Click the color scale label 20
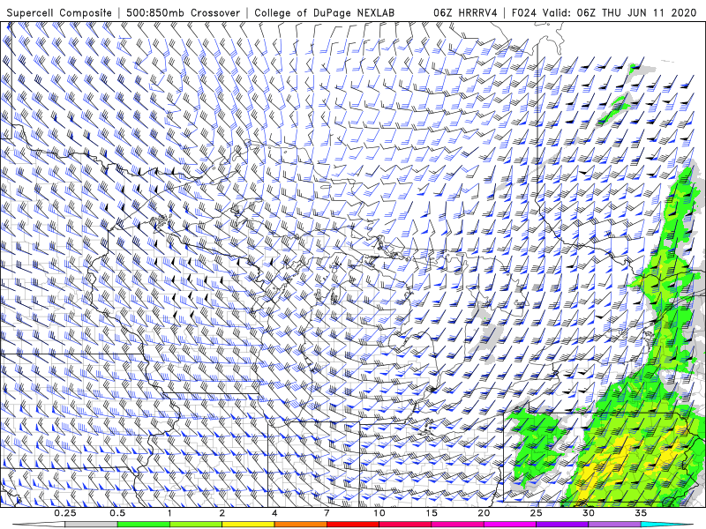The width and height of the screenshot is (706, 529). click(484, 513)
